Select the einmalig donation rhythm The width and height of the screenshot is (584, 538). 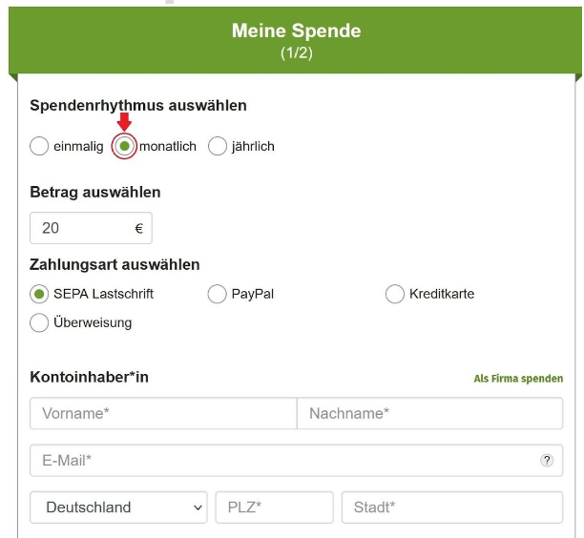pyautogui.click(x=39, y=146)
